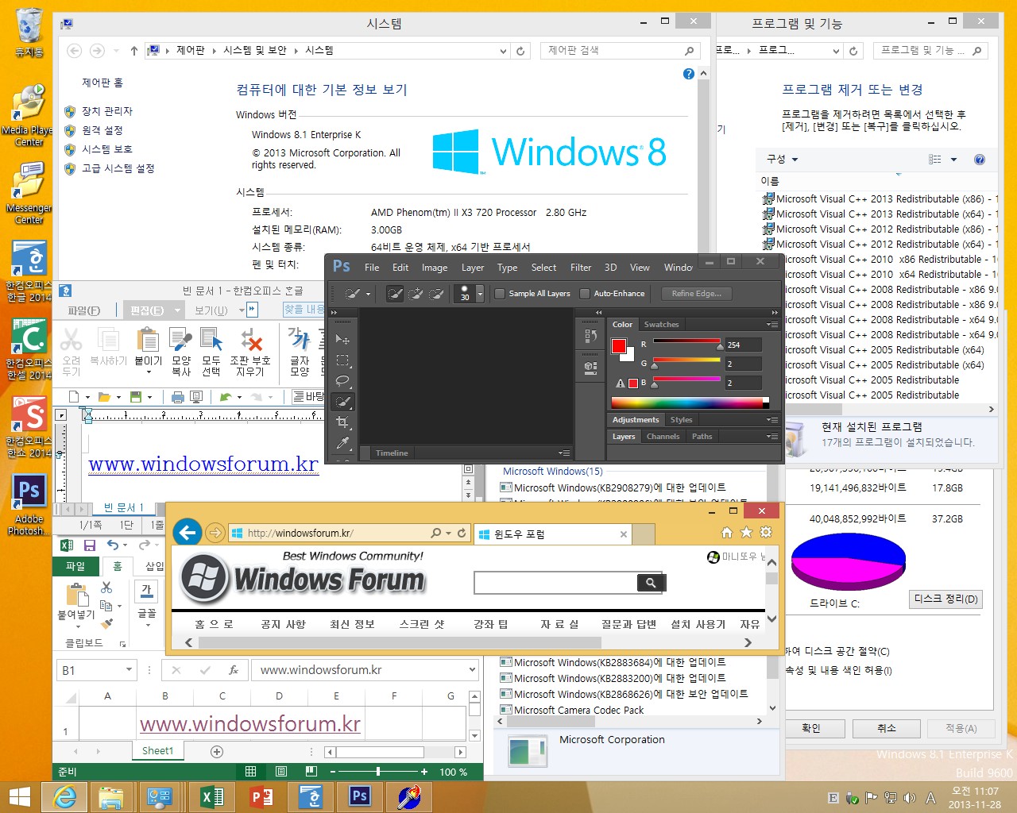The width and height of the screenshot is (1017, 813).
Task: Click the Control Panel search box in System window
Action: [x=620, y=51]
